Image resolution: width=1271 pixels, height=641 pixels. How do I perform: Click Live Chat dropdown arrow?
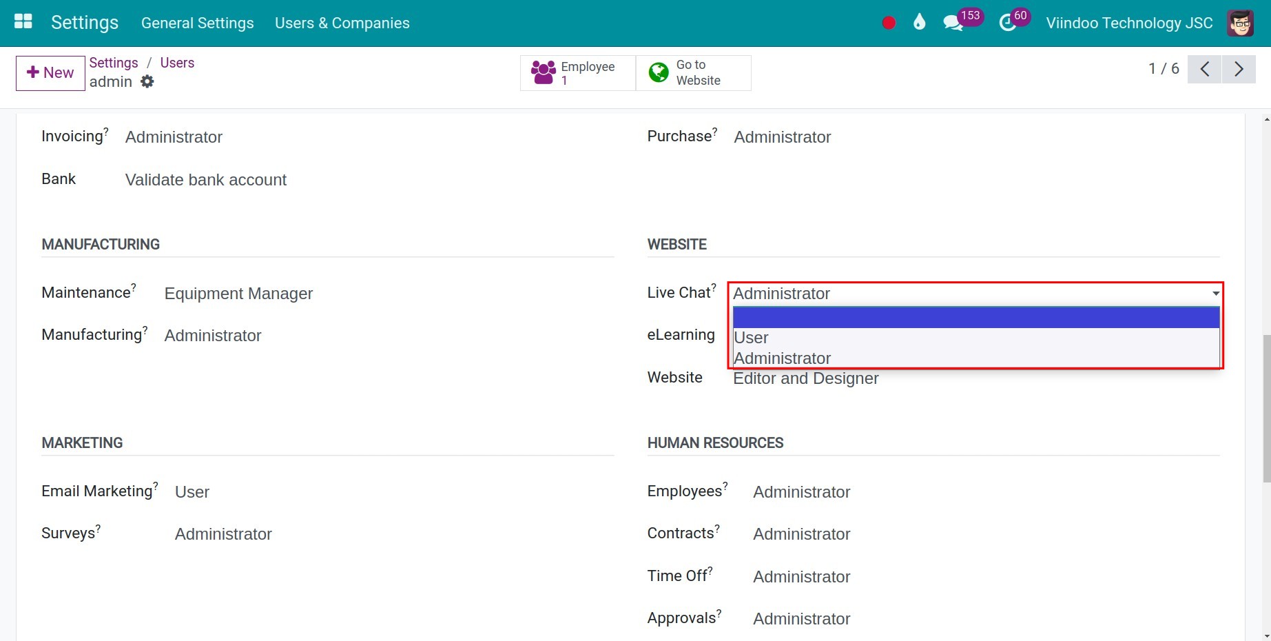(1216, 294)
